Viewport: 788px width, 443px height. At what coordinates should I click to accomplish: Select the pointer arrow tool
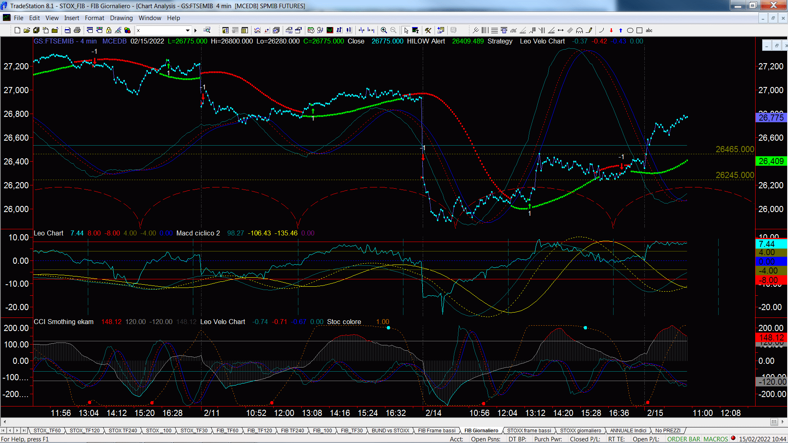pos(406,30)
